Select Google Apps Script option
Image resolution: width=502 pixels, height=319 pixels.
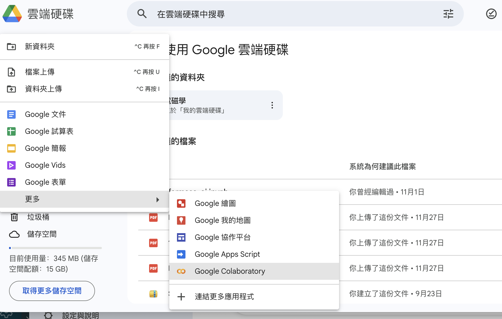(227, 254)
